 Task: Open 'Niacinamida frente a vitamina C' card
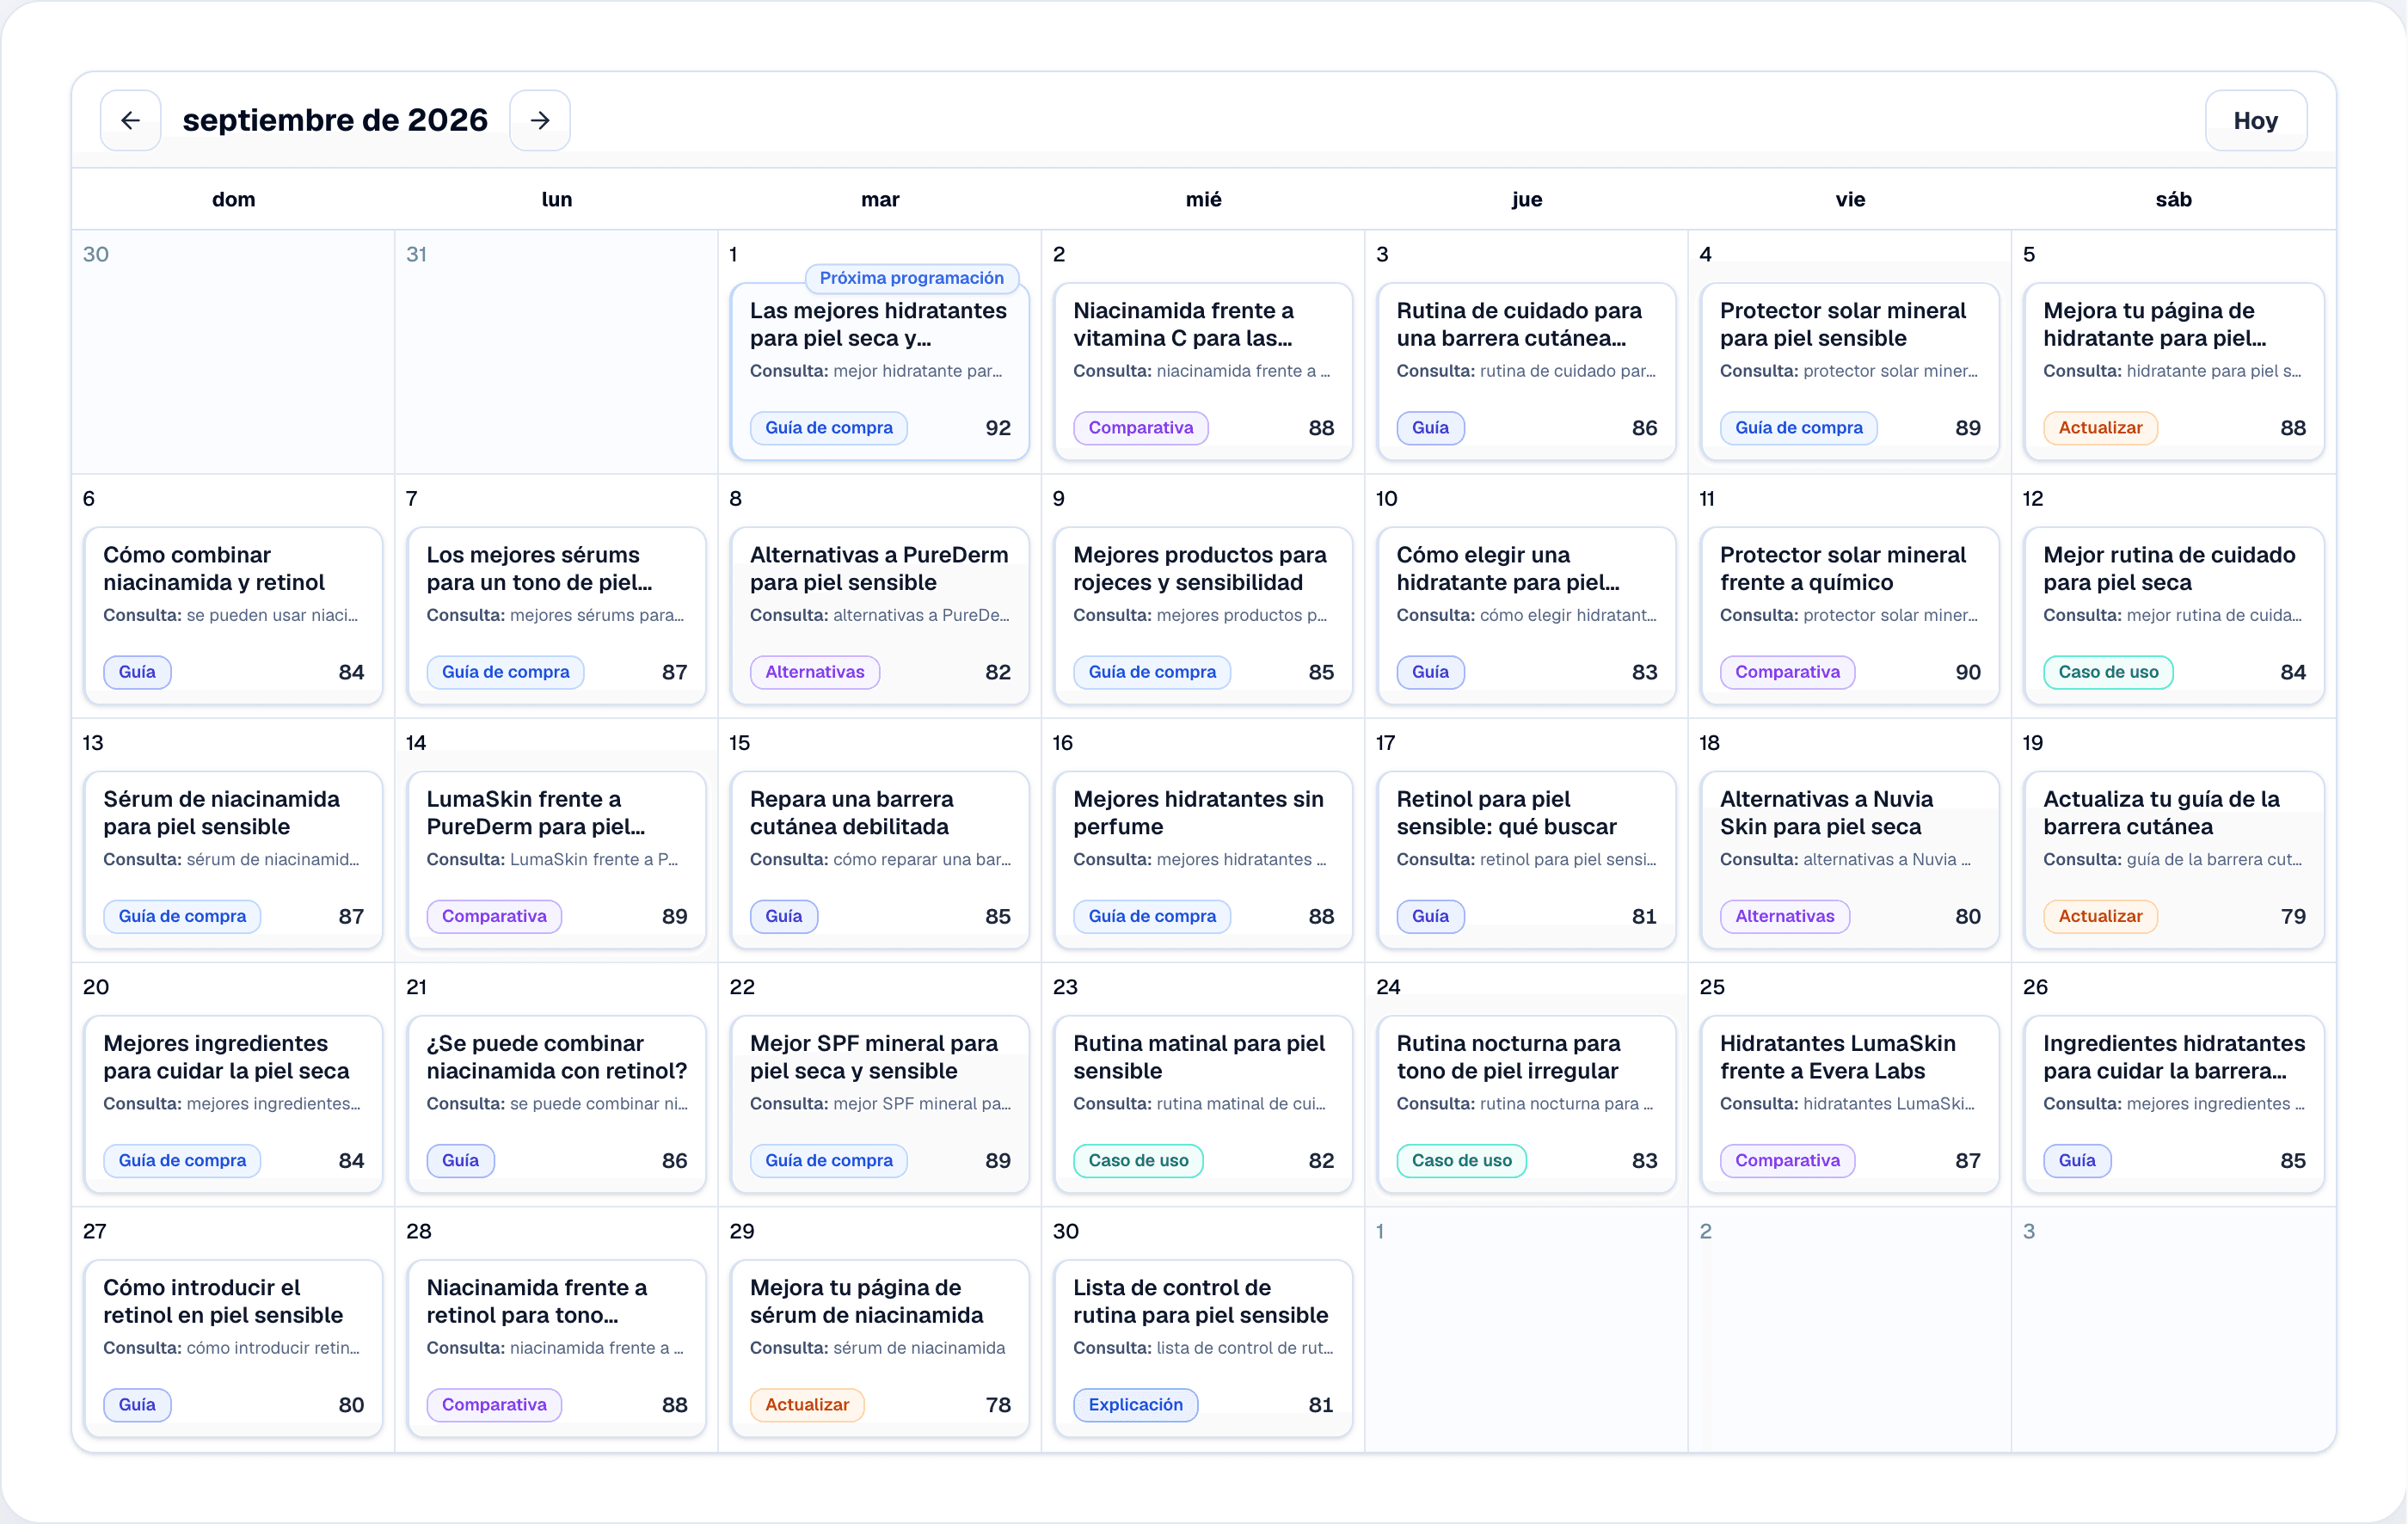pyautogui.click(x=1203, y=371)
